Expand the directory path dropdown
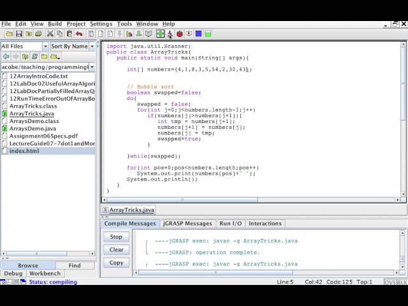Screen dimensions: 408x306 click(92, 67)
